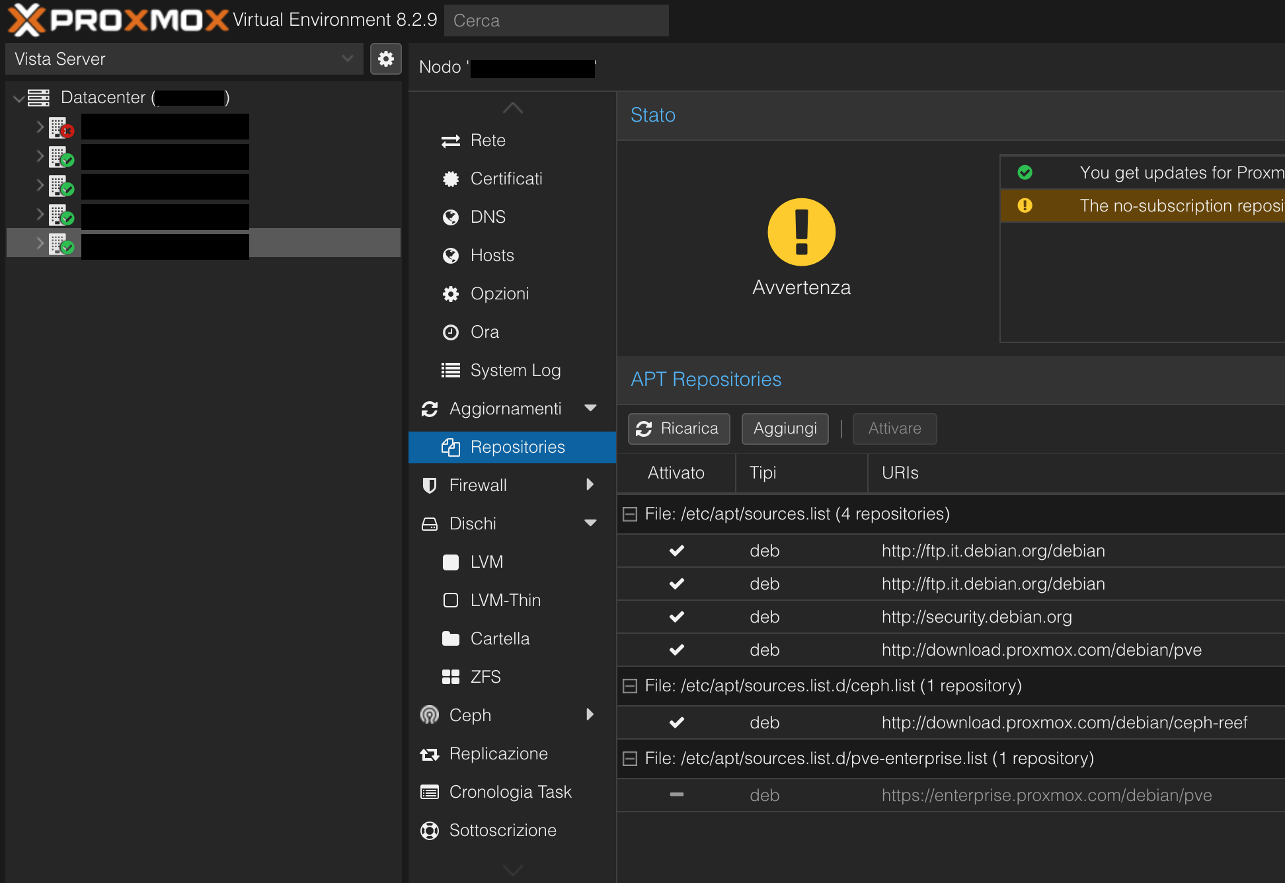Viewport: 1285px width, 883px height.
Task: Click the Ceph icon in the sidebar
Action: [430, 714]
